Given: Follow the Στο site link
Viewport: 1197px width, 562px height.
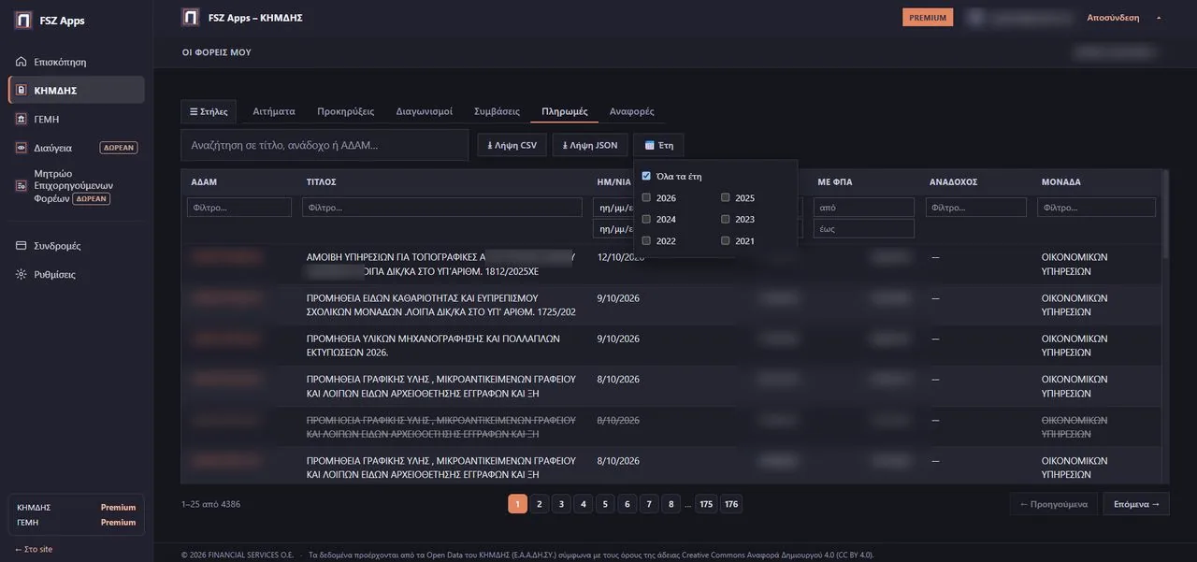Looking at the screenshot, I should (34, 549).
